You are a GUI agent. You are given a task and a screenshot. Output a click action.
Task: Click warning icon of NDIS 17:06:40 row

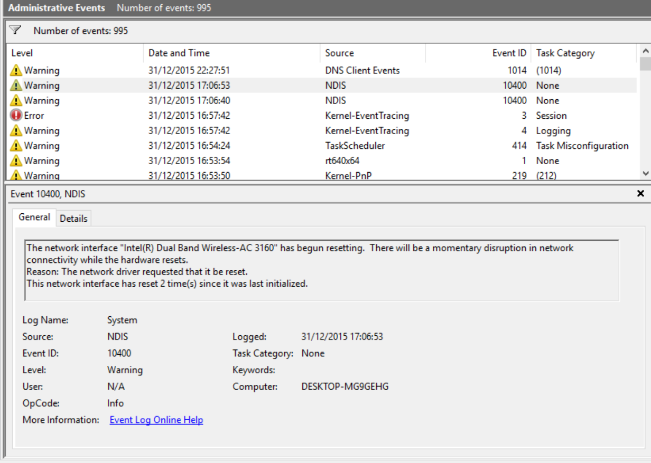click(x=16, y=100)
